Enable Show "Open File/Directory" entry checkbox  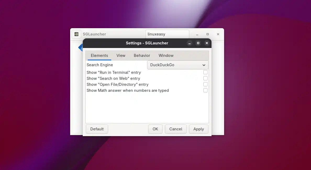point(206,84)
